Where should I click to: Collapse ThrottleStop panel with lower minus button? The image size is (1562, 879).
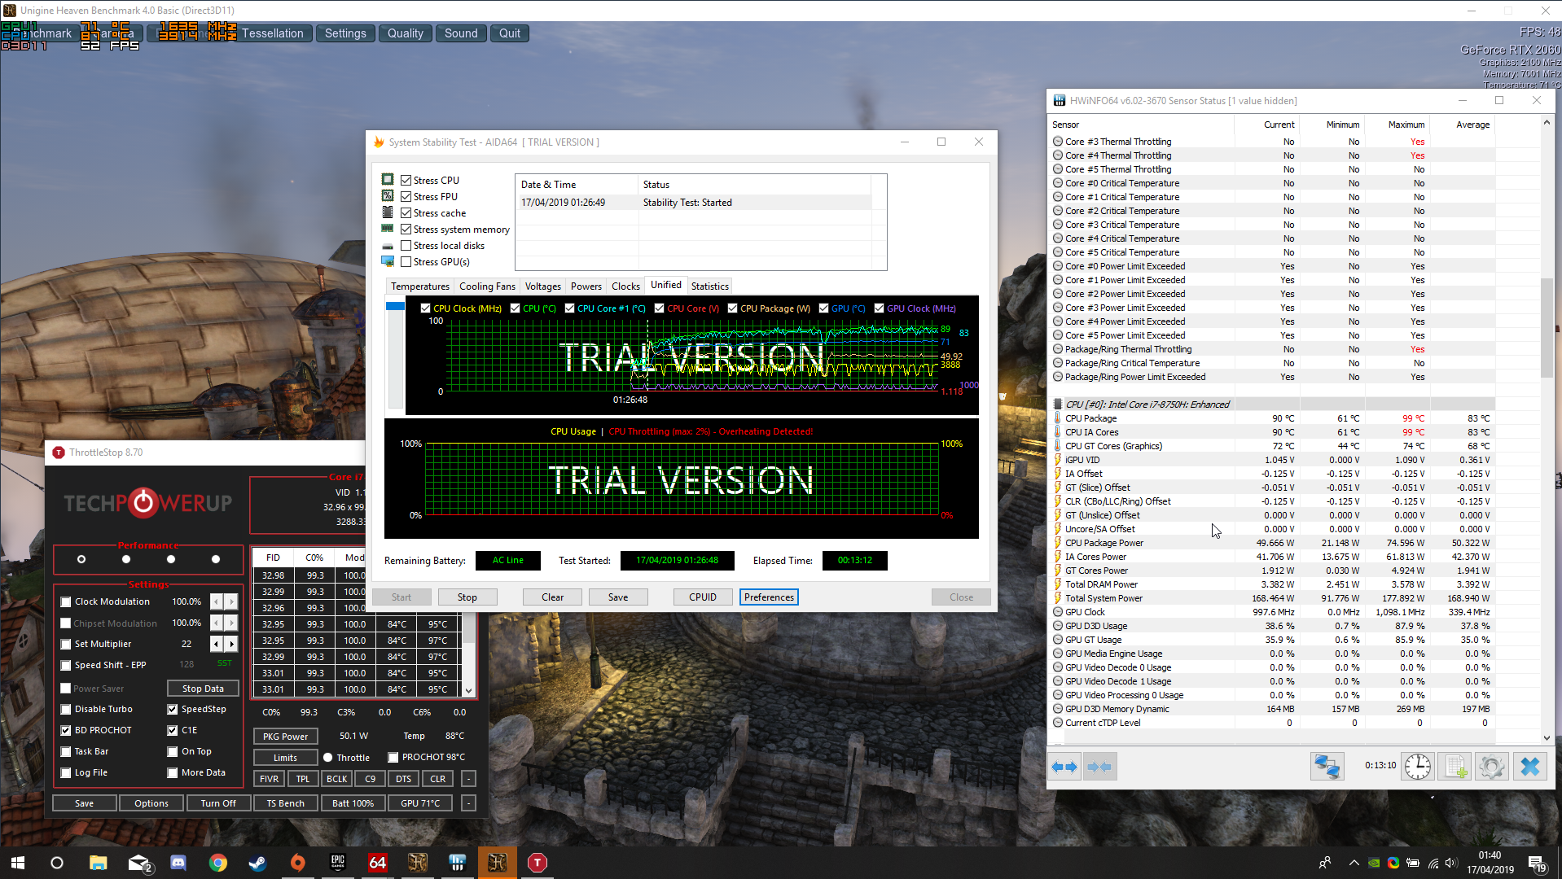[x=469, y=803]
